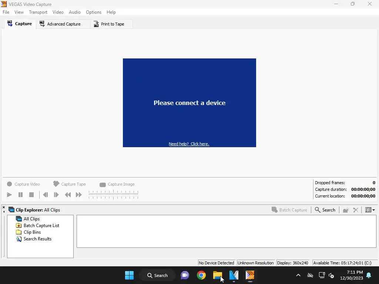This screenshot has width=379, height=284.
Task: Click the Capture duration timecode
Action: (363, 189)
